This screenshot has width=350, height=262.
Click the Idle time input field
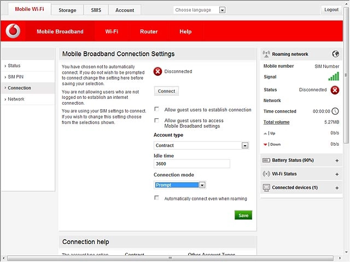coord(192,164)
